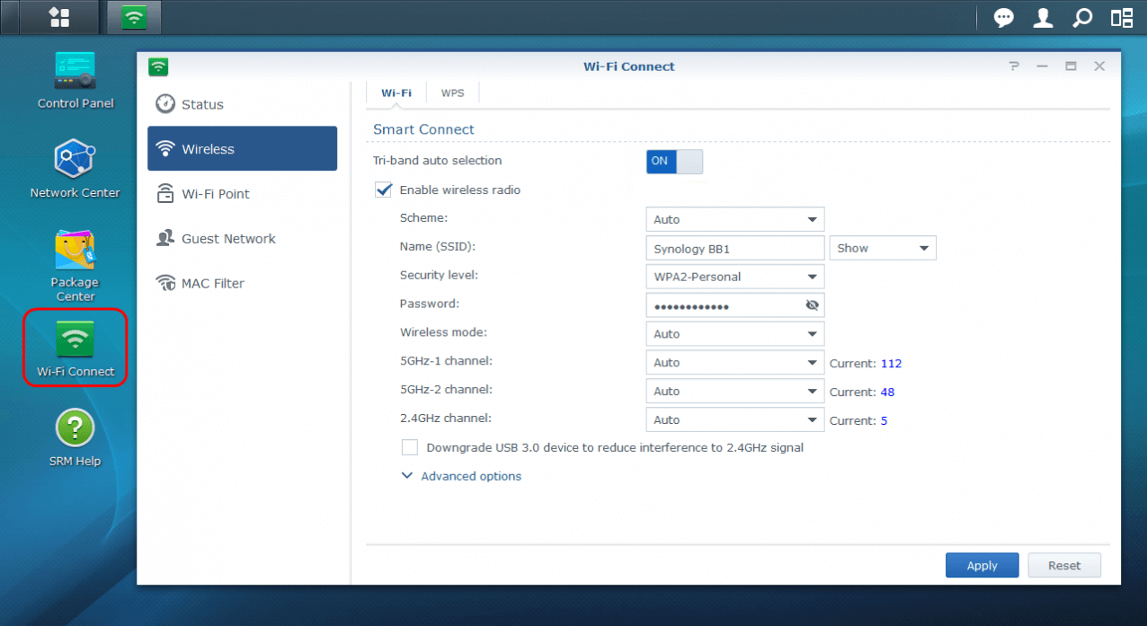Reveal password with eye icon
Image resolution: width=1147 pixels, height=626 pixels.
tap(813, 305)
